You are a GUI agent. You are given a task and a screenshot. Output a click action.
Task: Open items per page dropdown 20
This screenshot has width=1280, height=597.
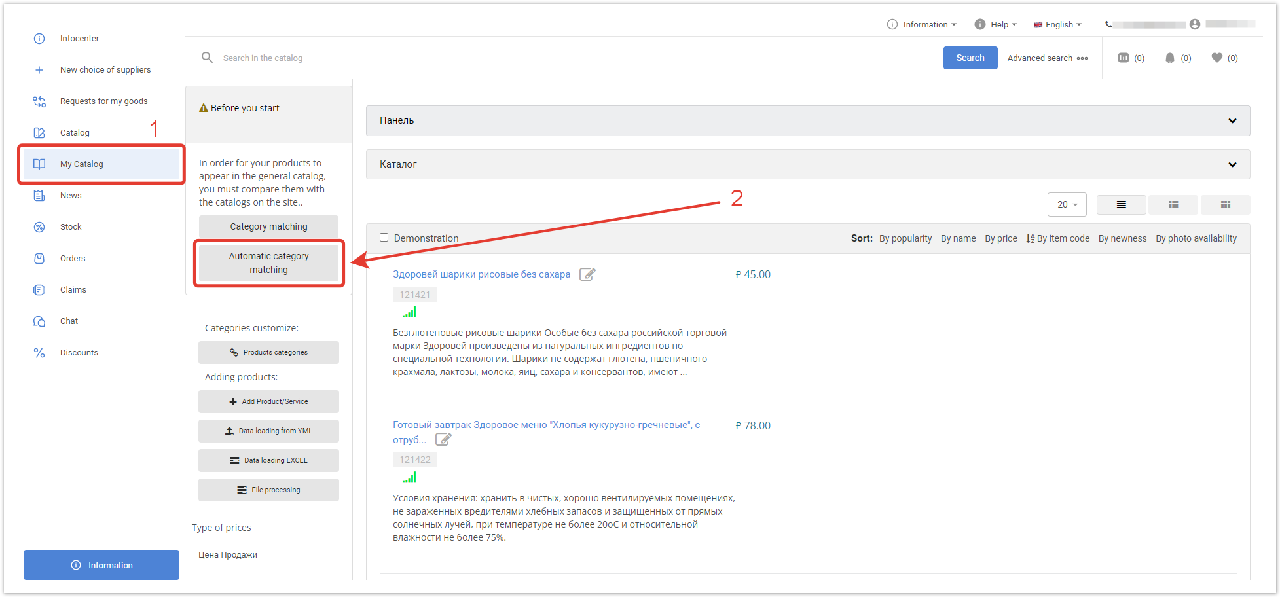pyautogui.click(x=1067, y=205)
